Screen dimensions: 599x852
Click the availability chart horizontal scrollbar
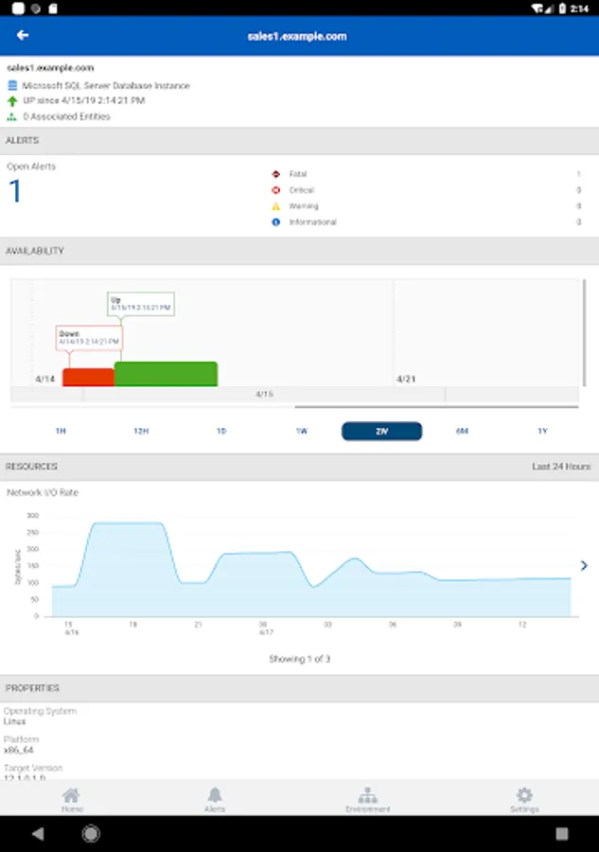[x=436, y=406]
